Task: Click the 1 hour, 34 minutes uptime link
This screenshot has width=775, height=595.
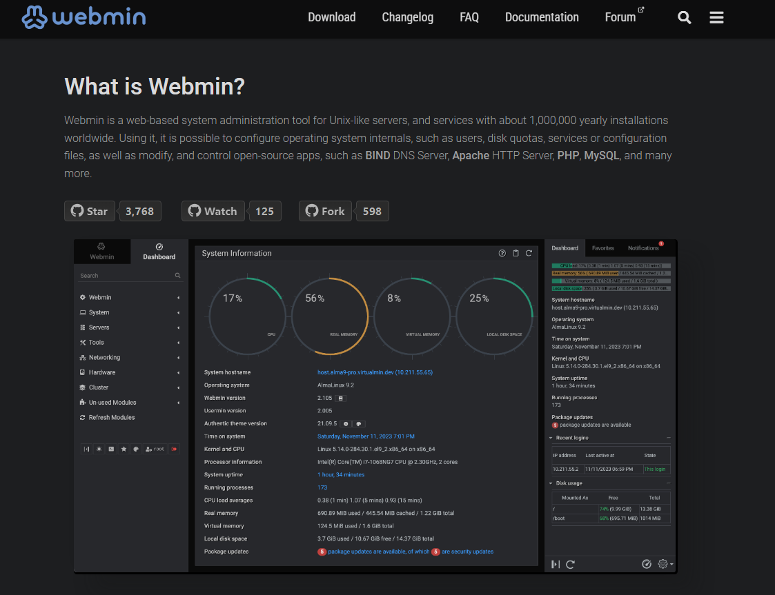Action: tap(340, 474)
